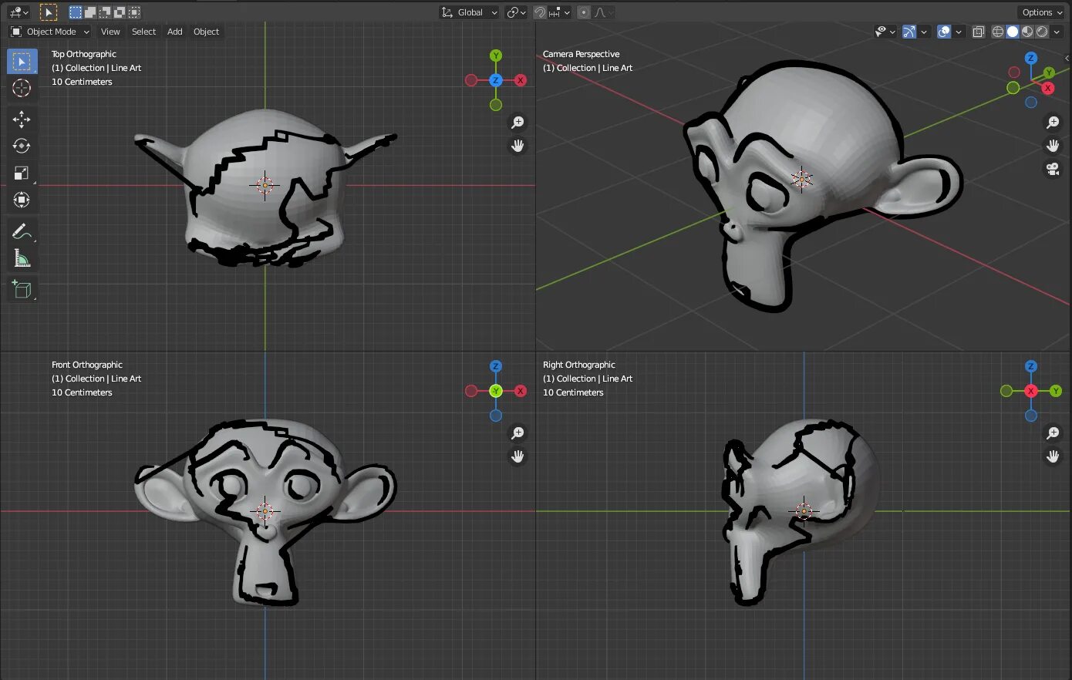Click the tweak select arrow icon in header

49,12
